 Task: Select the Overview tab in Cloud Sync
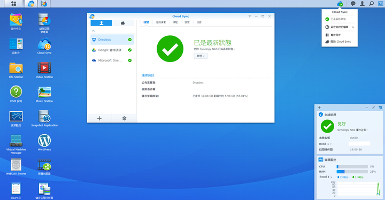[146, 22]
